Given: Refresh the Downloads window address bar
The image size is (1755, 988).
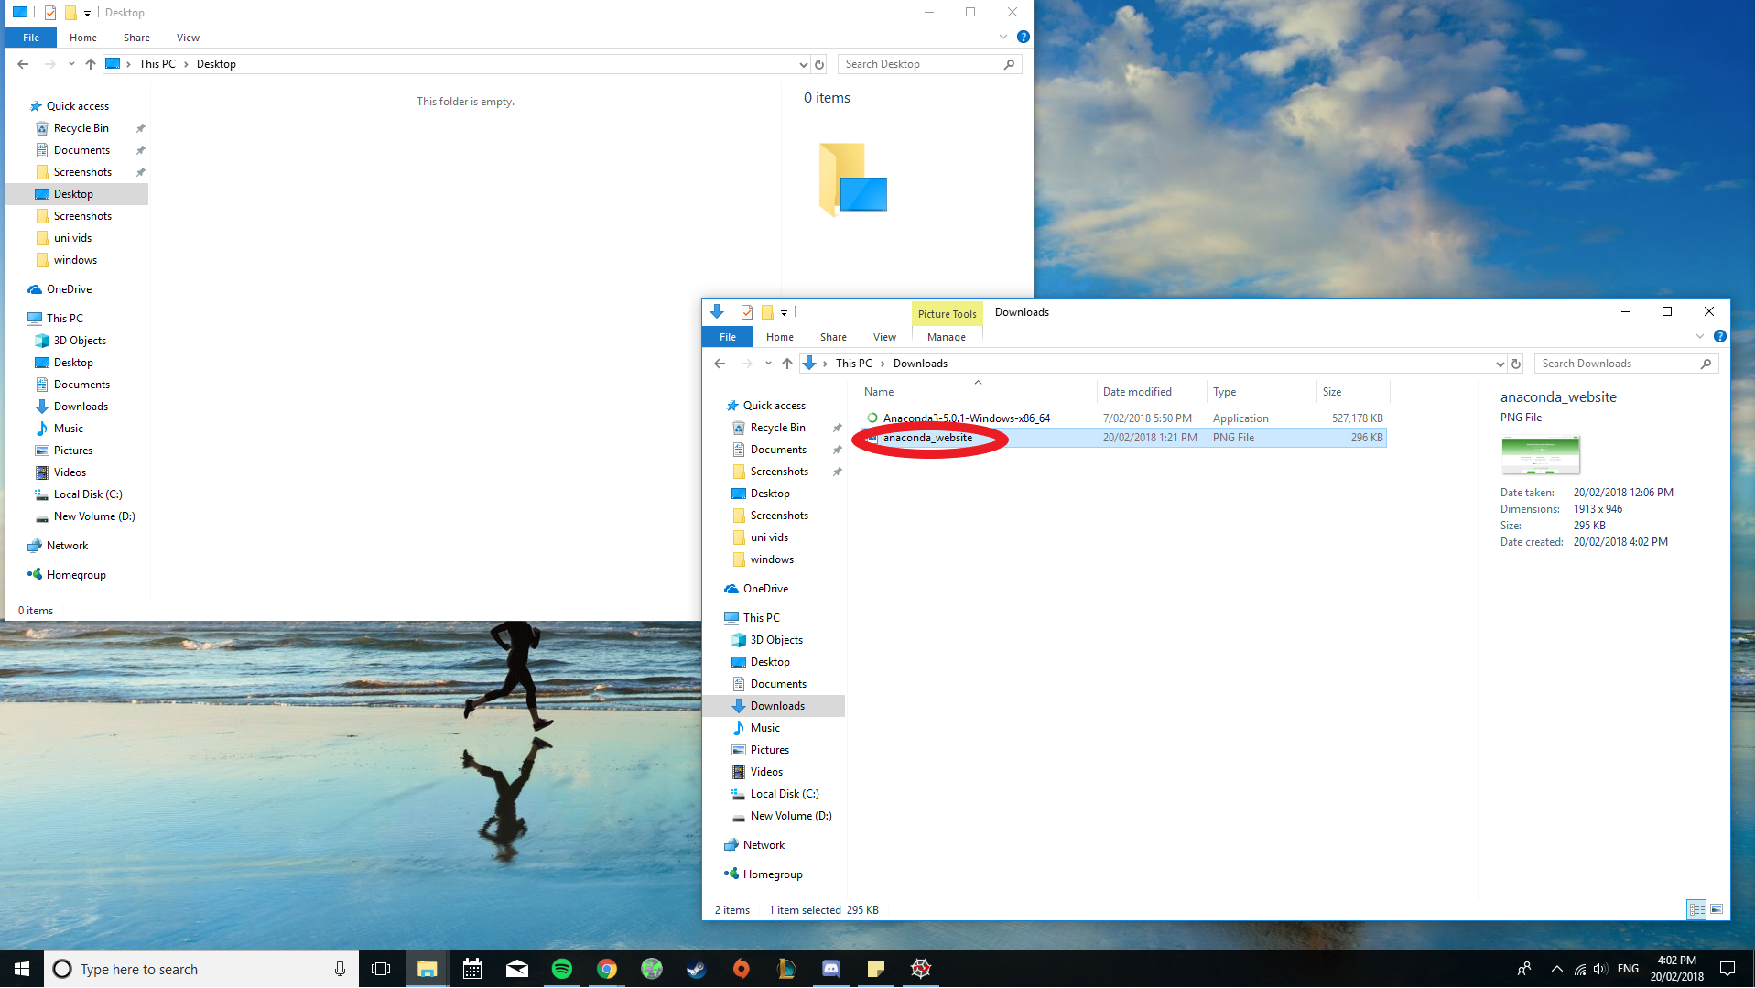Looking at the screenshot, I should [1516, 364].
